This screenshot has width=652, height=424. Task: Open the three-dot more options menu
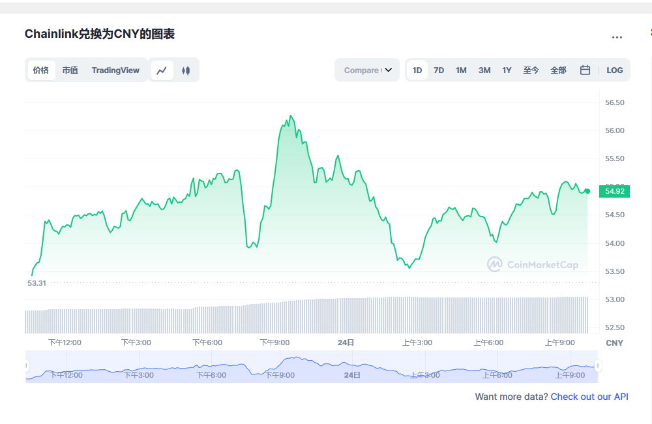click(617, 37)
